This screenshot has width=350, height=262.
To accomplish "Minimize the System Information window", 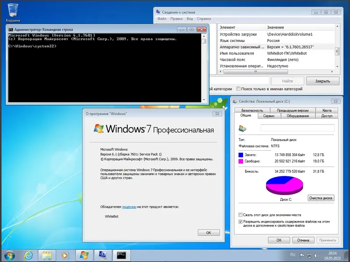I will pyautogui.click(x=316, y=12).
